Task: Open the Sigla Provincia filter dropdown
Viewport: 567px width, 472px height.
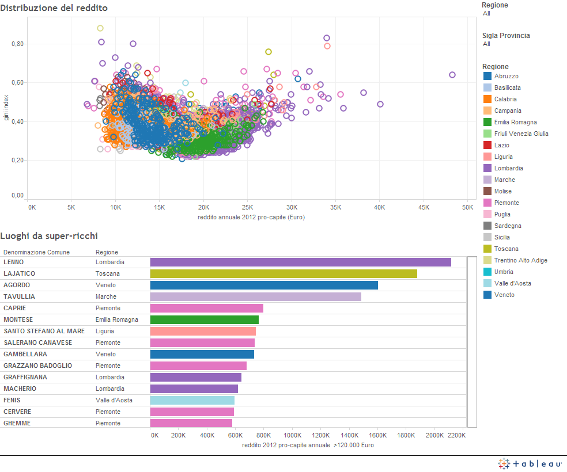Action: pyautogui.click(x=487, y=44)
